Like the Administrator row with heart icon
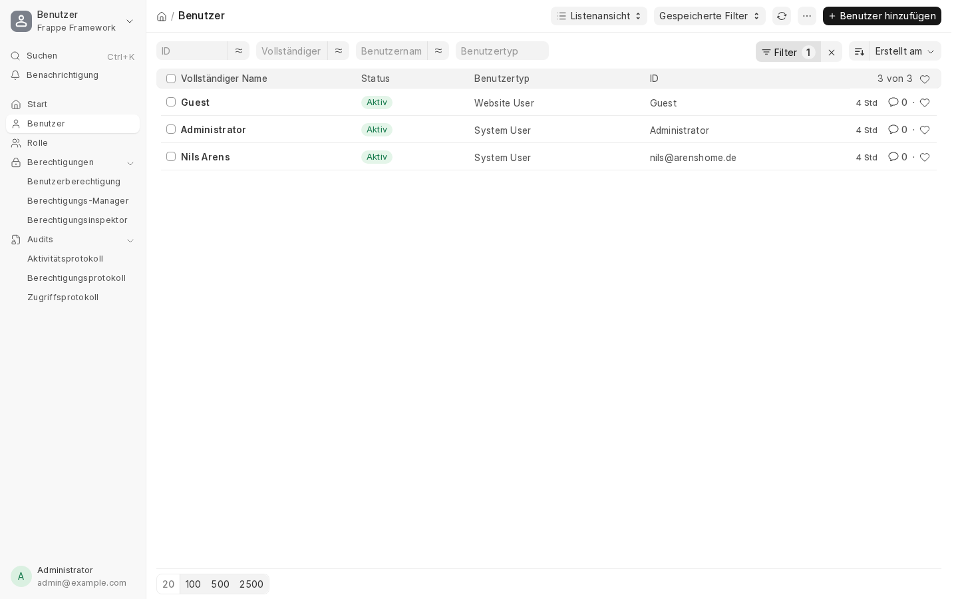Image resolution: width=958 pixels, height=599 pixels. tap(925, 130)
